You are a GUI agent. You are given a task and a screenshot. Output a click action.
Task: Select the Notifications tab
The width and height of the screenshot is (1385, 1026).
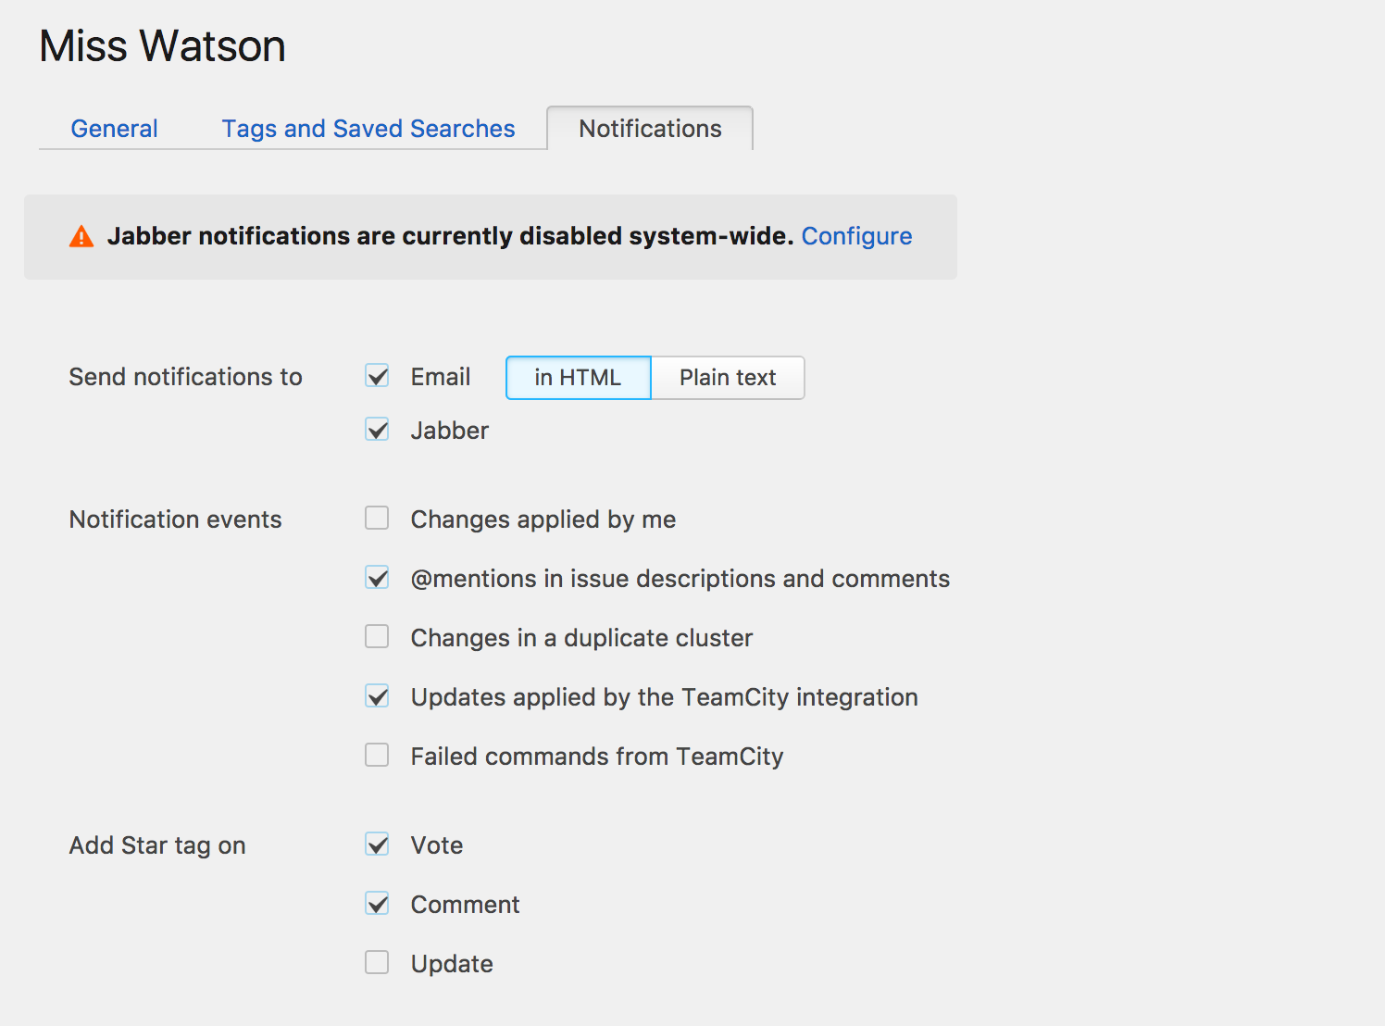click(x=650, y=129)
